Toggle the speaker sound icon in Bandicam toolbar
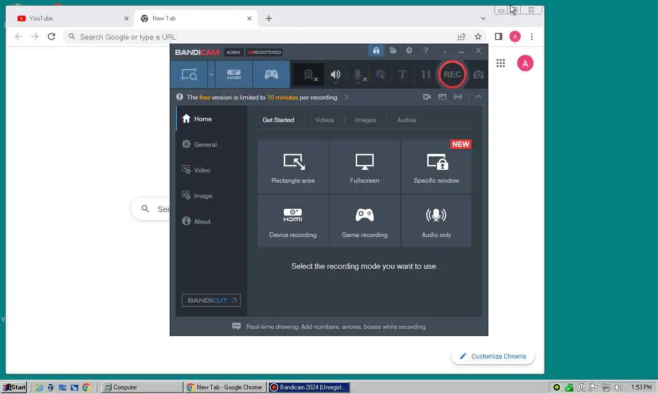This screenshot has height=394, width=658. pos(336,75)
